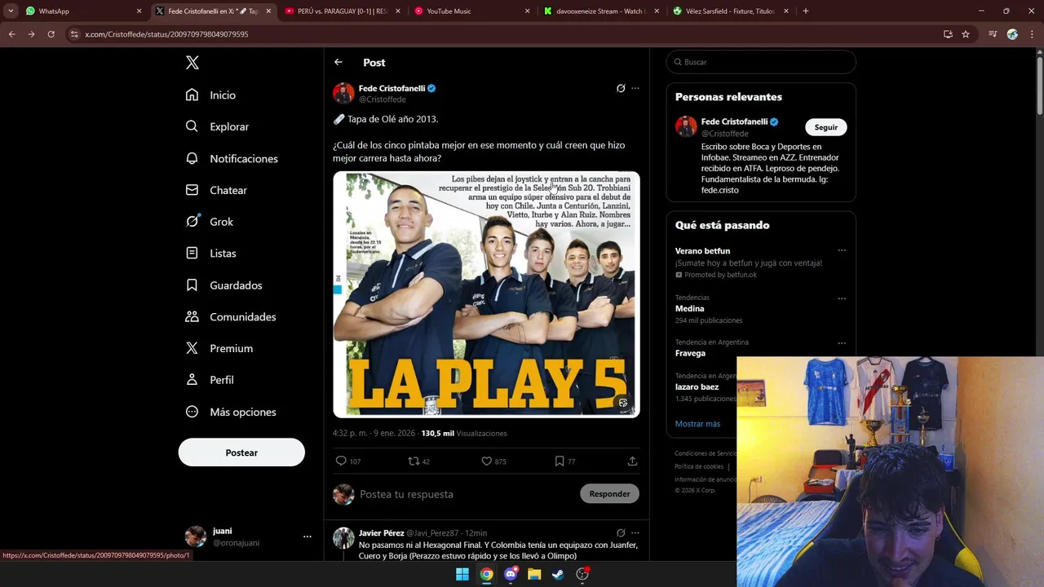1044x587 pixels.
Task: Click Grok icon on Javier Pérez's reply
Action: click(621, 533)
